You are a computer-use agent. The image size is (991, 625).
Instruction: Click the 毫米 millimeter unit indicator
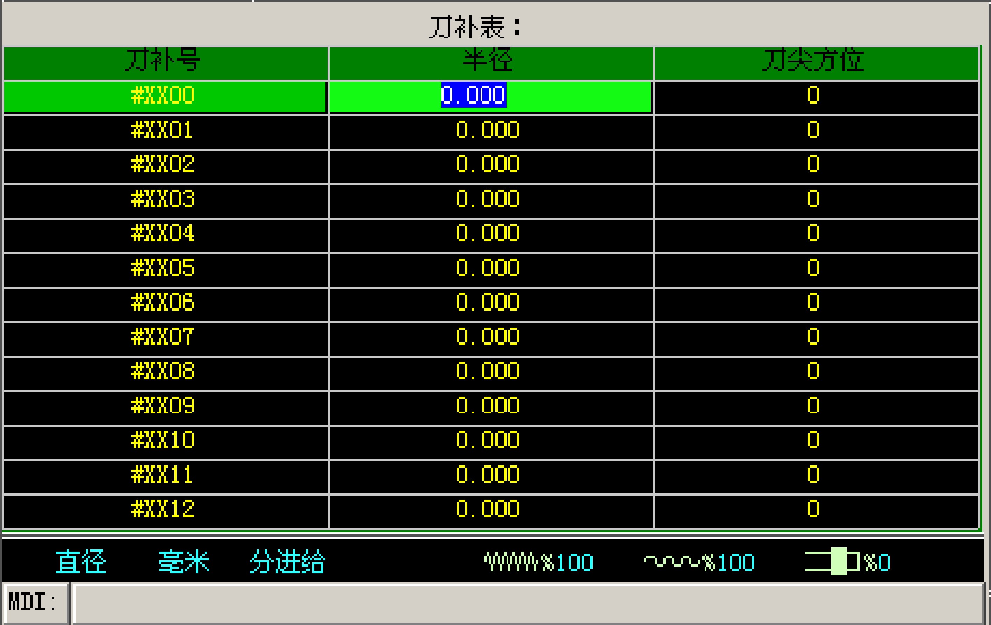pos(184,562)
